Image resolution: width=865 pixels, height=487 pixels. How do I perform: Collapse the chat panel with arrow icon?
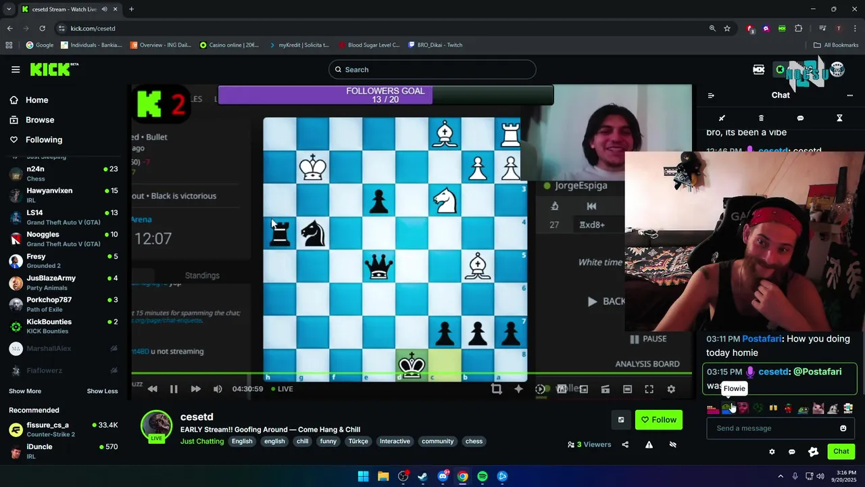point(711,95)
